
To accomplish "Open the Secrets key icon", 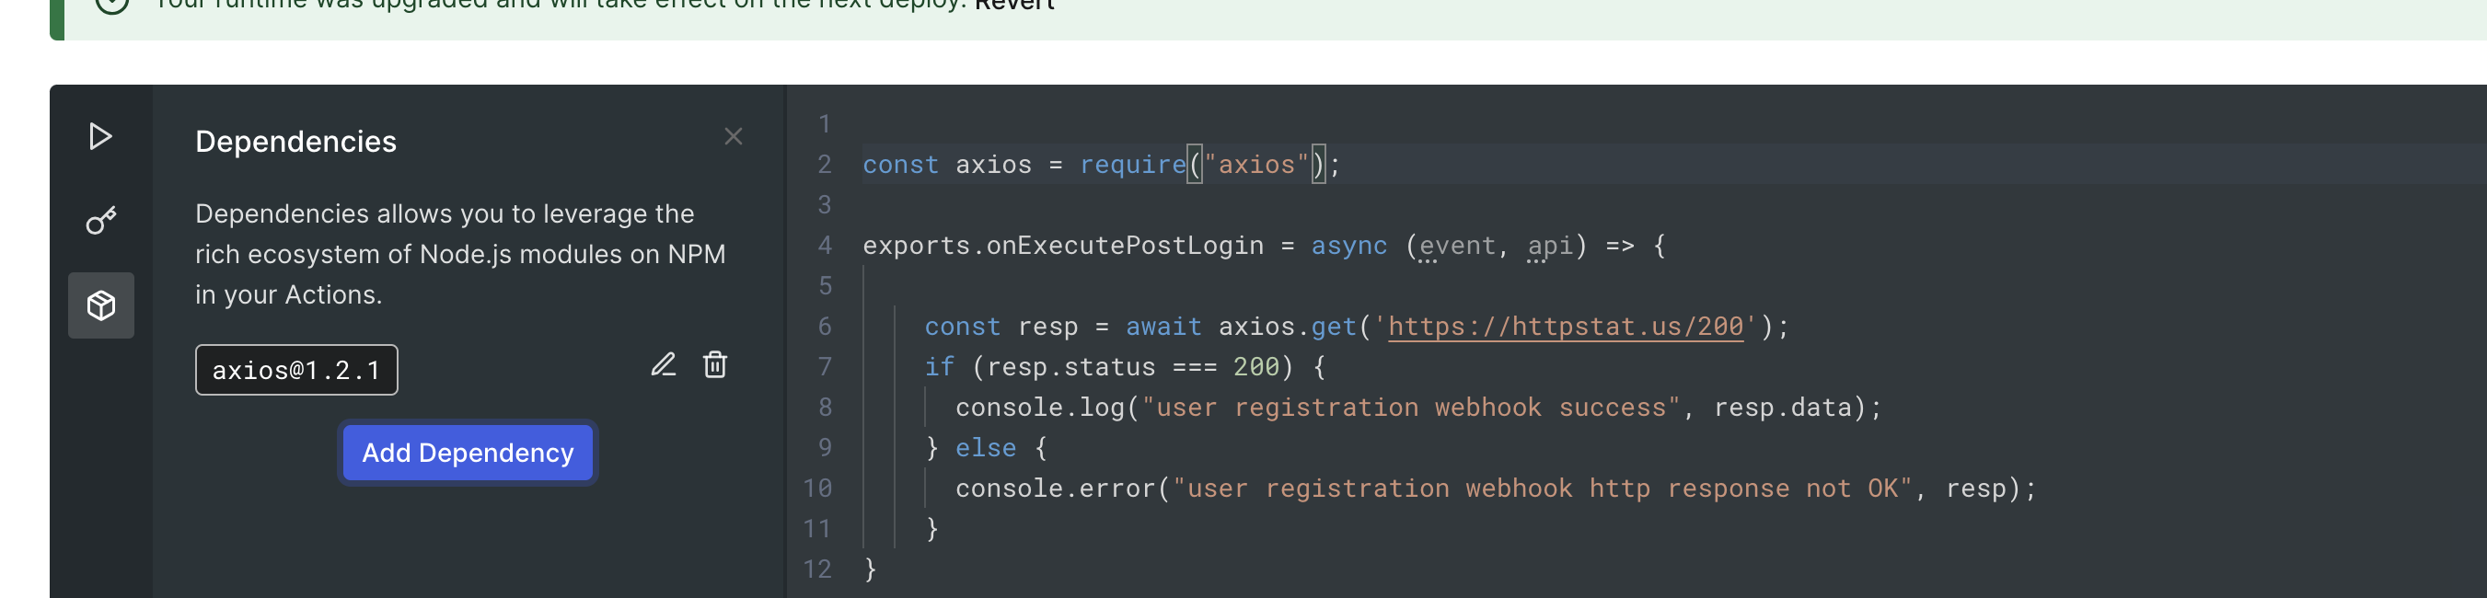I will tap(100, 221).
